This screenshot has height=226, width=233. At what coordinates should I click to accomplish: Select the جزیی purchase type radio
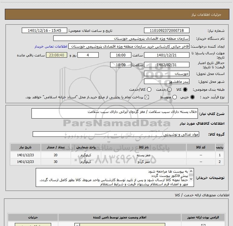pyautogui.click(x=192, y=97)
